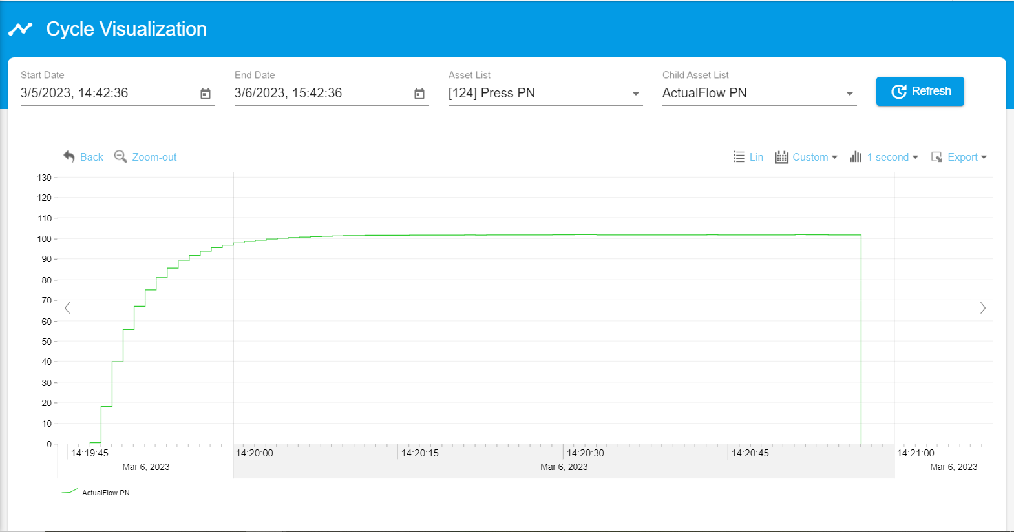Toggle the ActualFlow PN legend entry
The image size is (1014, 532).
click(x=96, y=492)
